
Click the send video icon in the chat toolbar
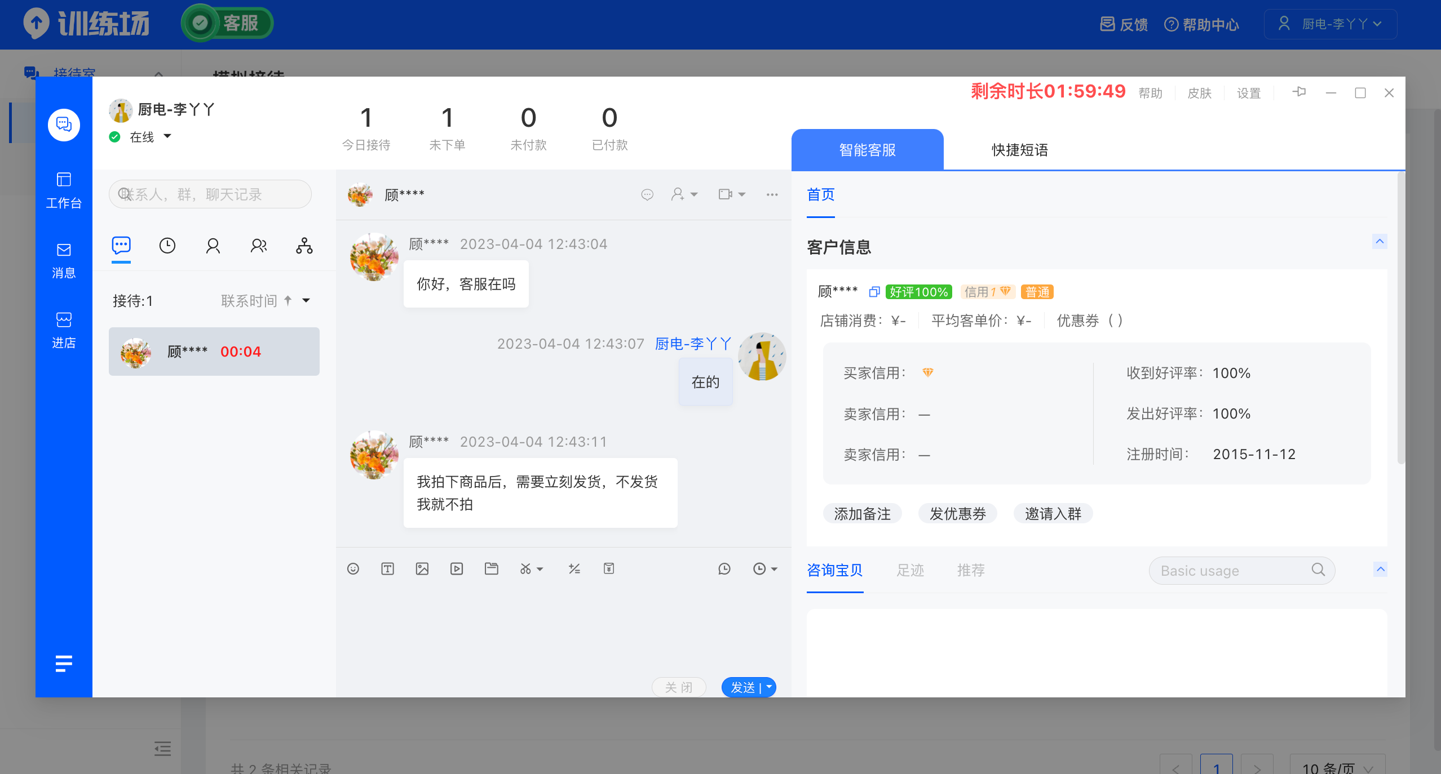[x=457, y=569]
